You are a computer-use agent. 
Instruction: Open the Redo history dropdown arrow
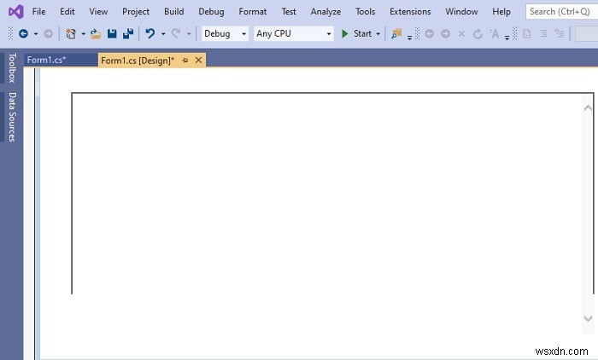189,34
